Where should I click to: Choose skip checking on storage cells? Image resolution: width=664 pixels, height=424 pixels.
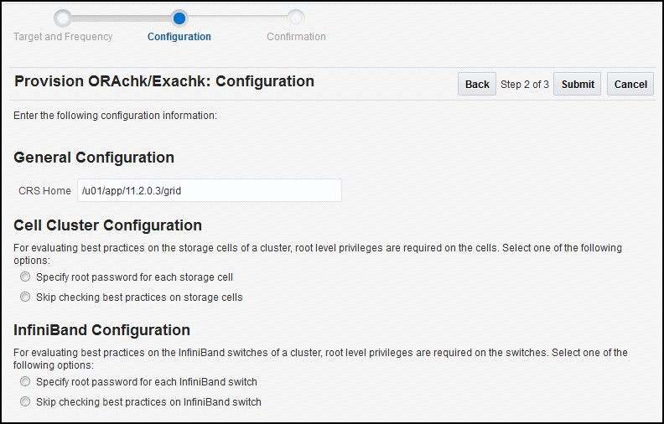pos(26,297)
